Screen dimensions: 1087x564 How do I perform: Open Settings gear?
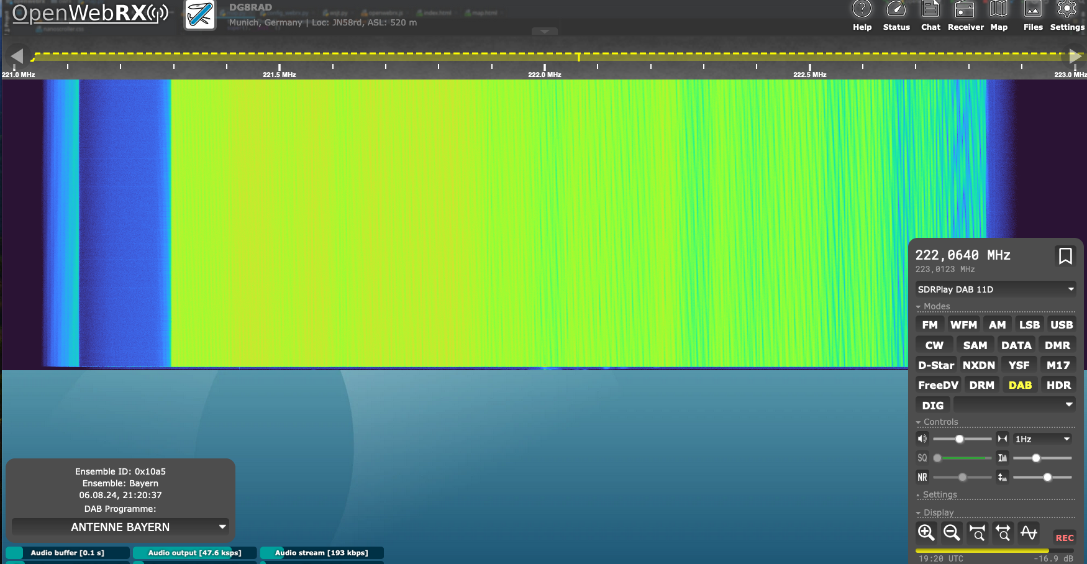(x=1067, y=16)
